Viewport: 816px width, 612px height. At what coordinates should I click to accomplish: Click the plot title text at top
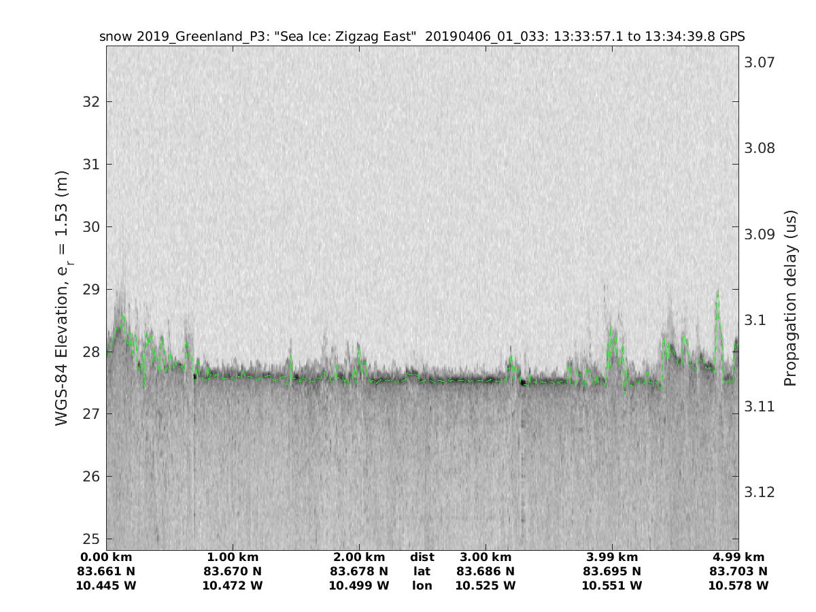pyautogui.click(x=422, y=37)
